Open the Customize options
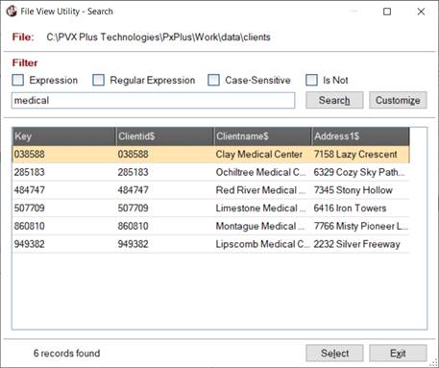Screen dimensions: 439x368 [x=398, y=100]
